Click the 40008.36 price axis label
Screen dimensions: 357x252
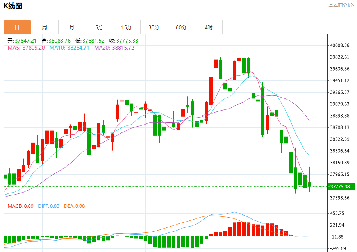click(x=340, y=46)
